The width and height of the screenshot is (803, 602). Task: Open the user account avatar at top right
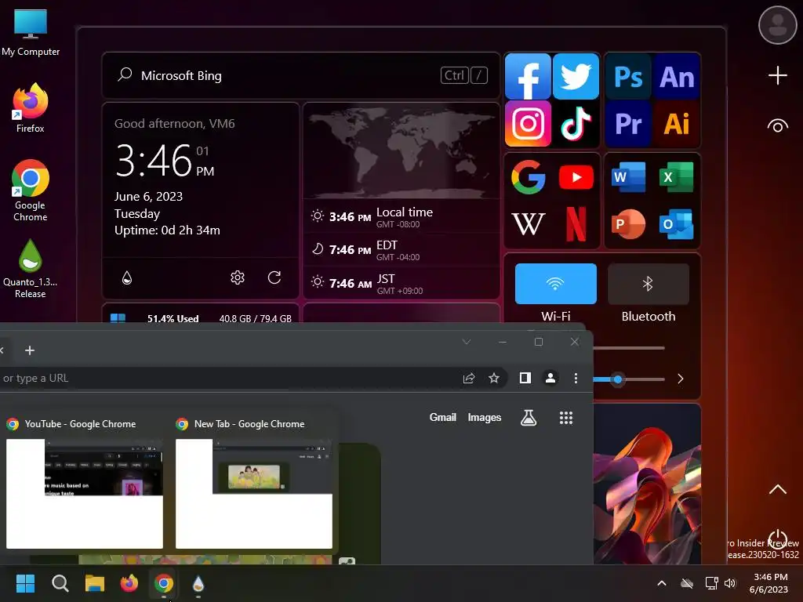point(777,25)
